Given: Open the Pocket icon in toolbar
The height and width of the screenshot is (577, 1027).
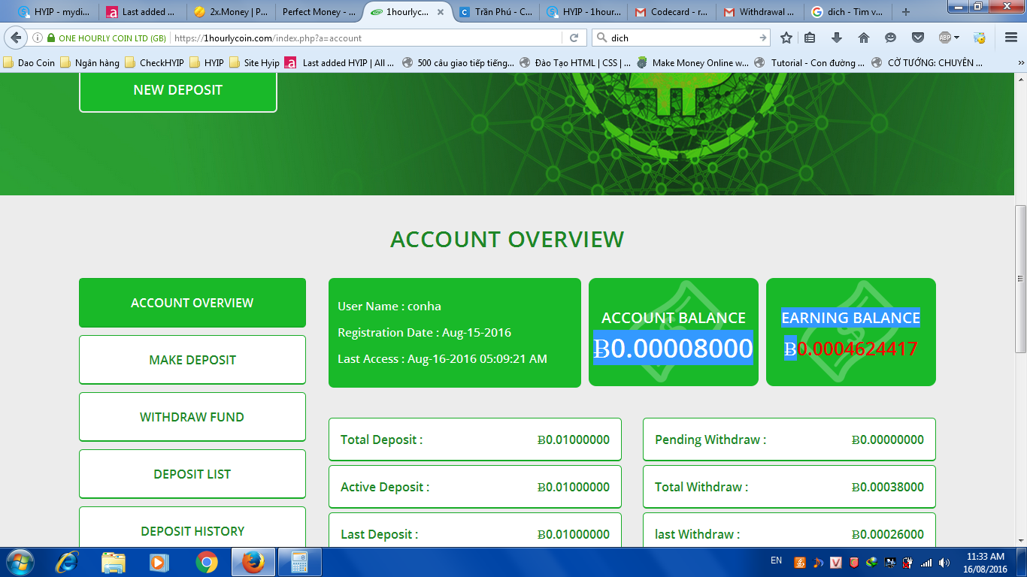Looking at the screenshot, I should (x=918, y=38).
